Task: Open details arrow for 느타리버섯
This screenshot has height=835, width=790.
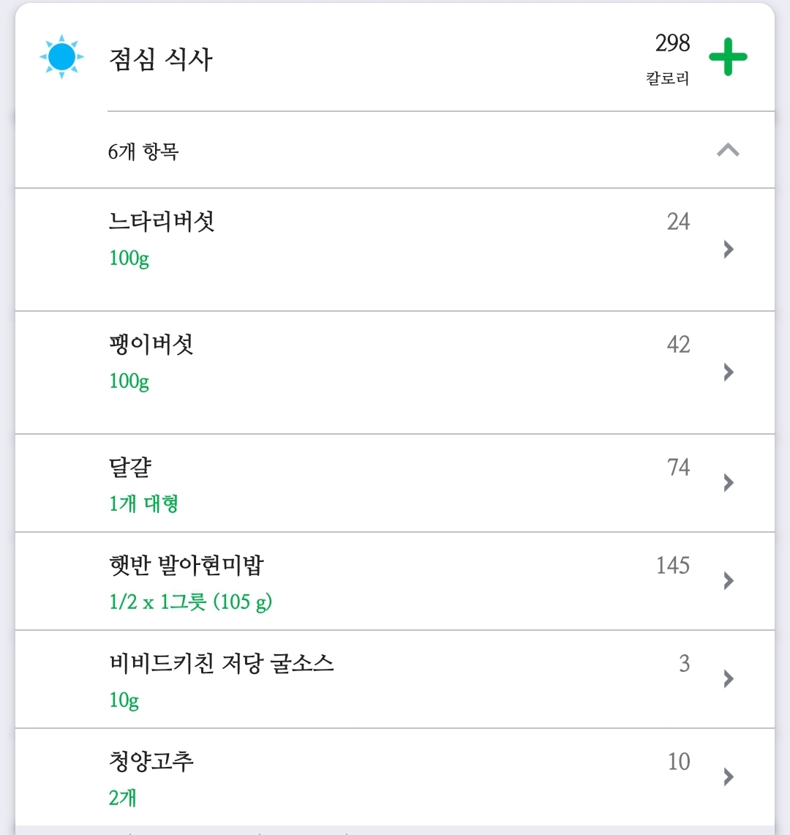Action: pyautogui.click(x=728, y=250)
